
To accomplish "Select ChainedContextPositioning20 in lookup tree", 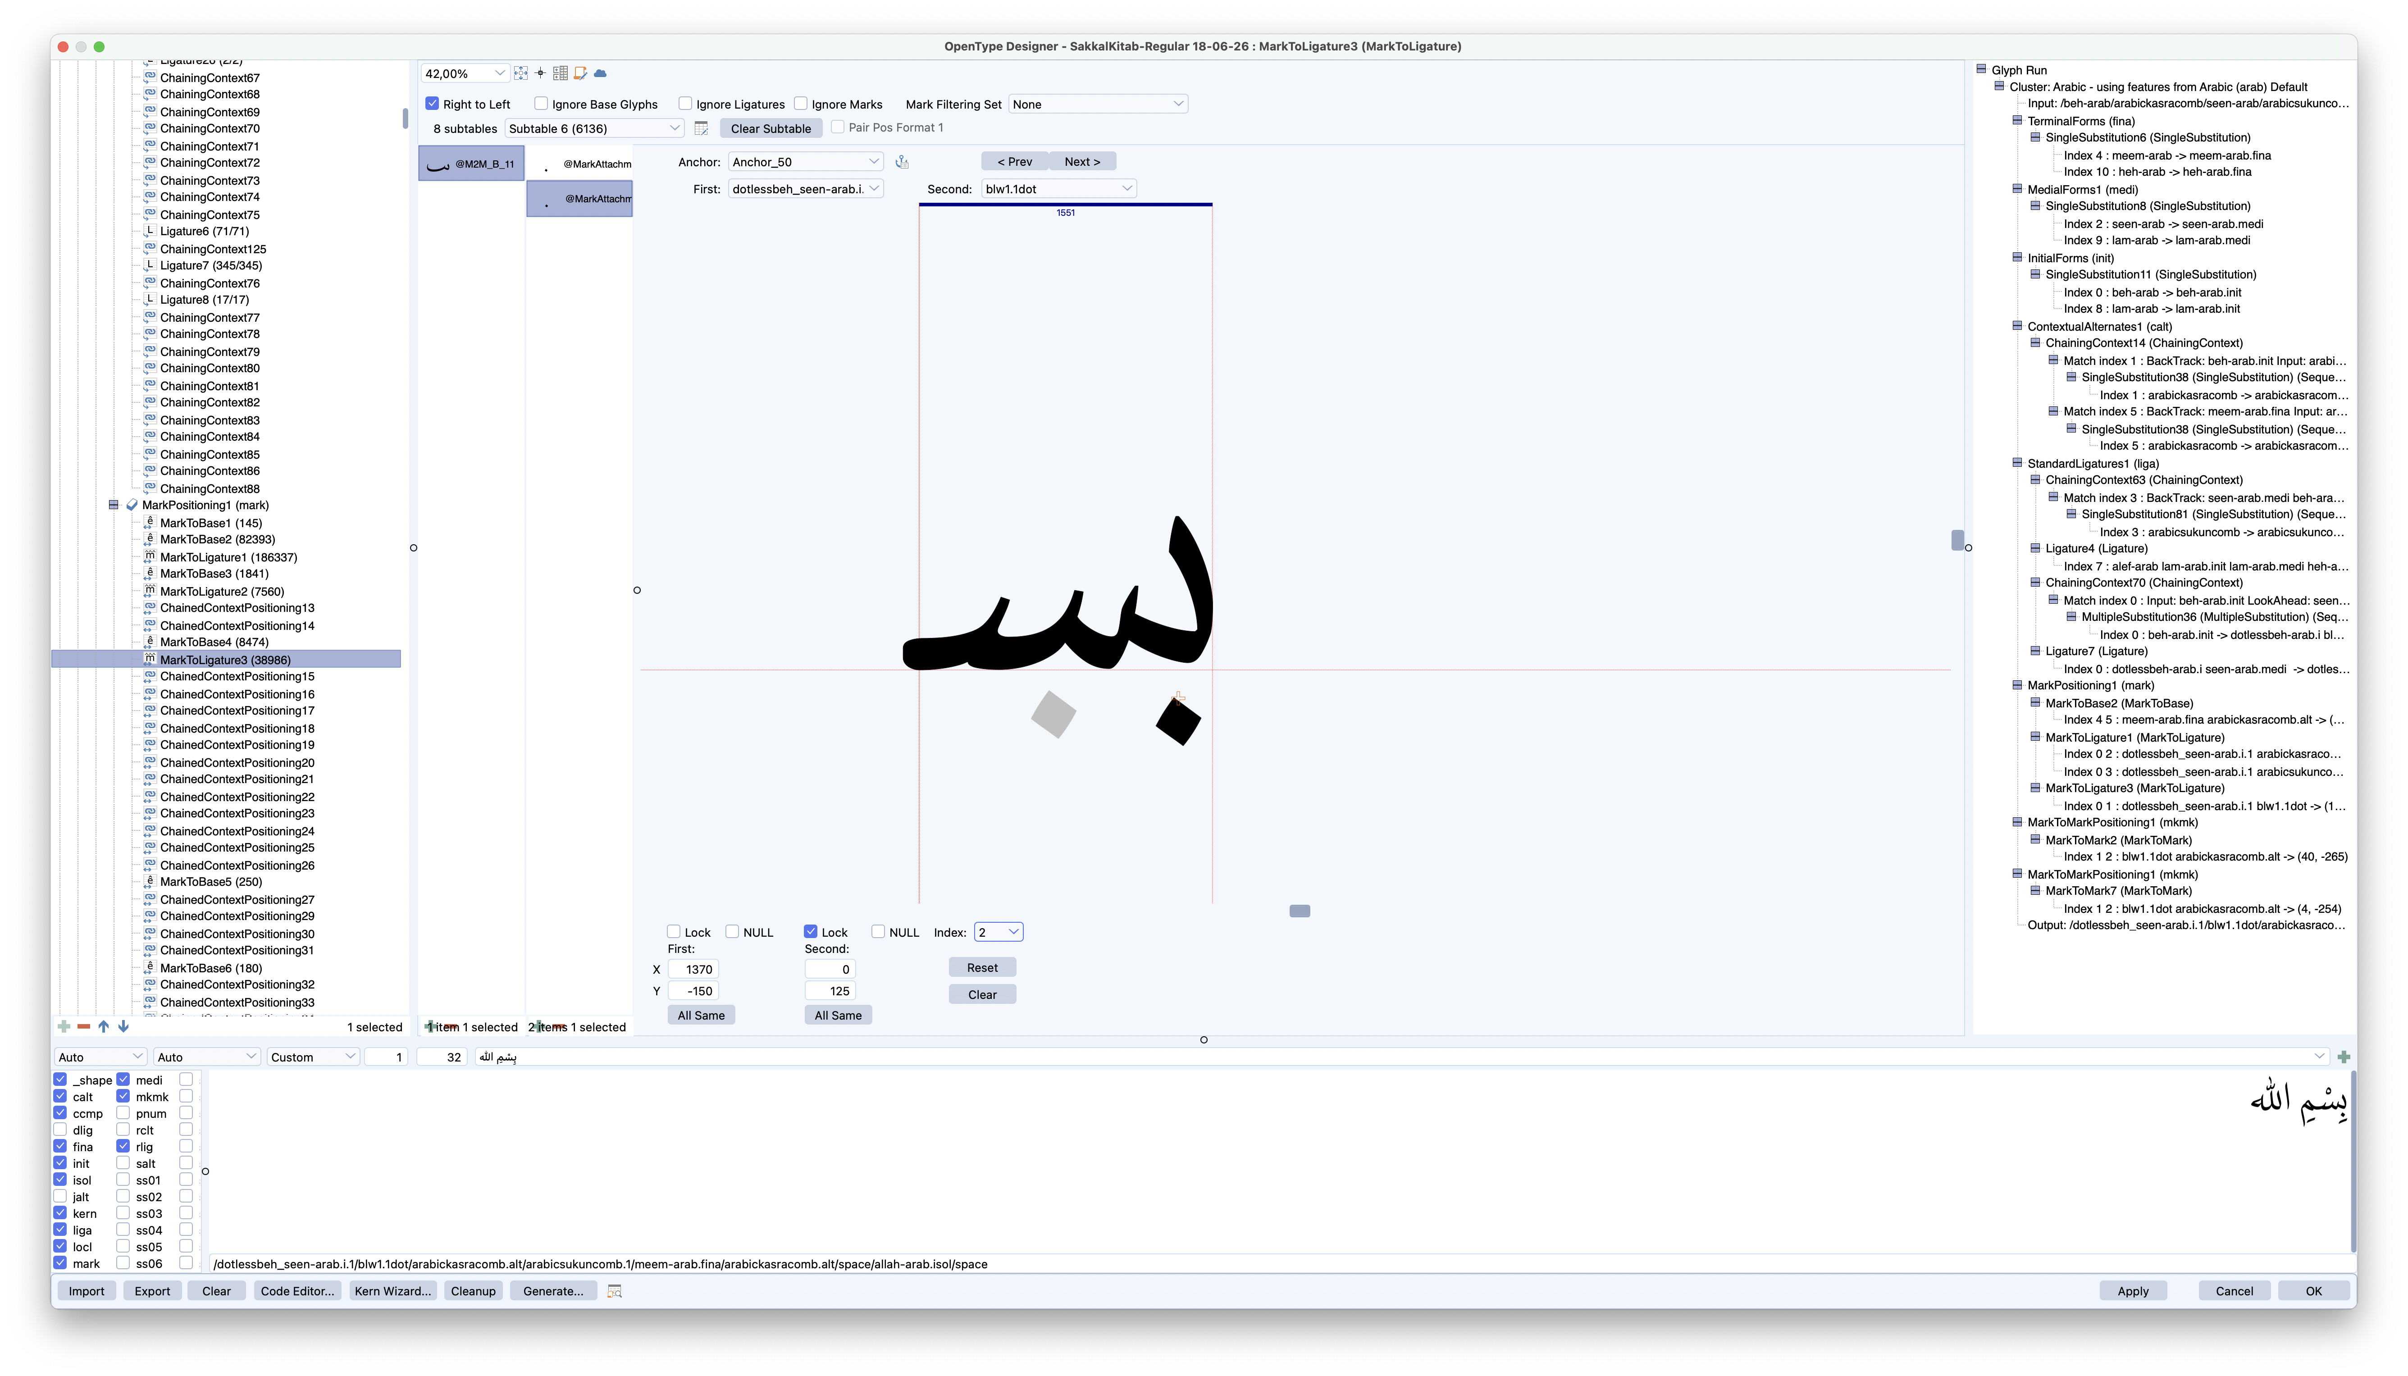I will pyautogui.click(x=237, y=763).
